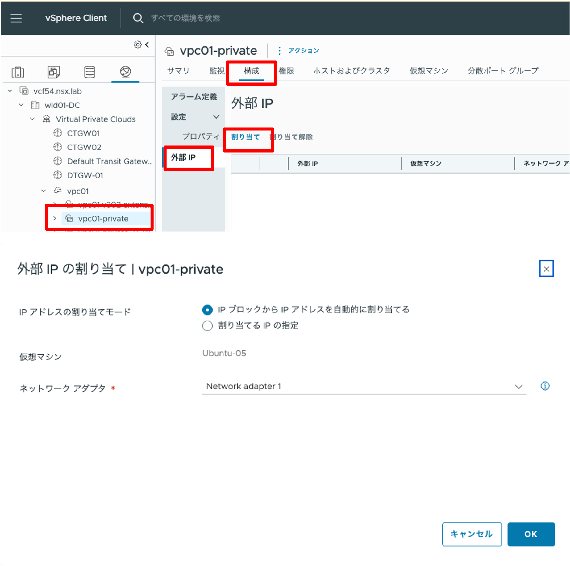Open the VMs and Templates inventory view
Screen dimensions: 570x566
(x=54, y=72)
